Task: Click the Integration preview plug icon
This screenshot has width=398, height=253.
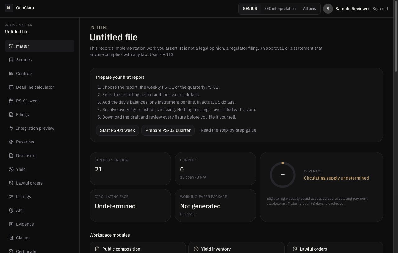Action: [11, 128]
